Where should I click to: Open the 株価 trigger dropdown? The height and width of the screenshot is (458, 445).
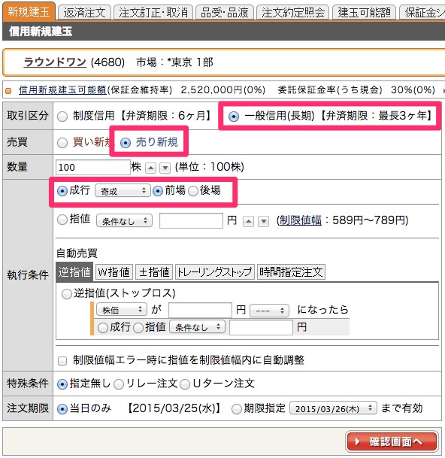pyautogui.click(x=122, y=310)
